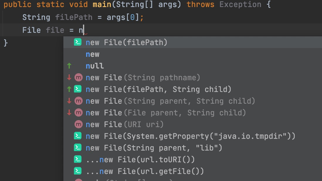Click ML completion icon beside new File(filePath)
Screen dimensions: 322x181
click(77, 42)
